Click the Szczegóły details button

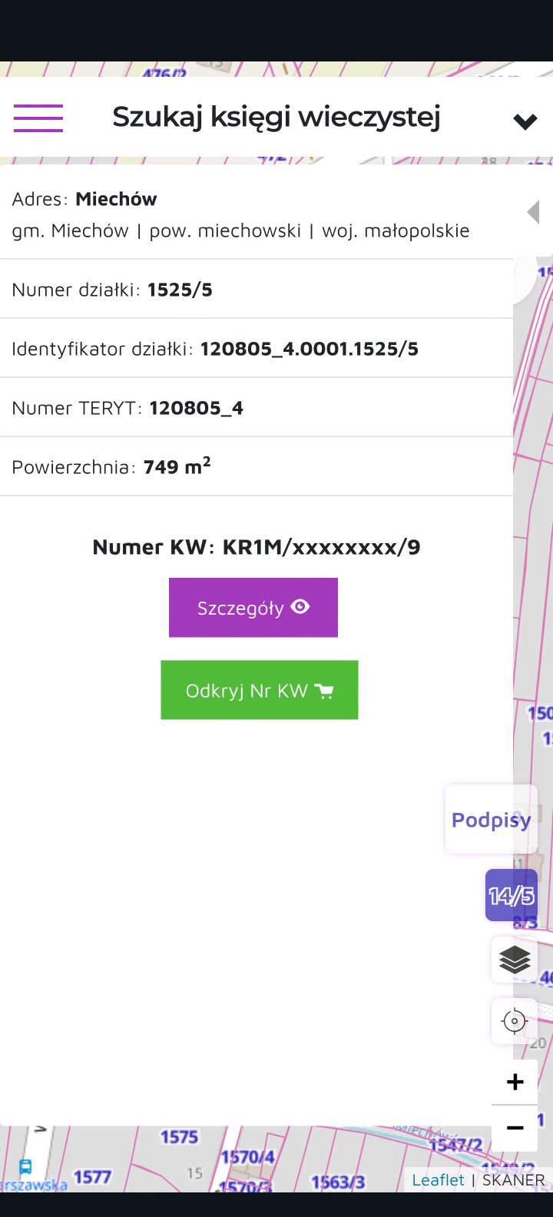tap(253, 608)
